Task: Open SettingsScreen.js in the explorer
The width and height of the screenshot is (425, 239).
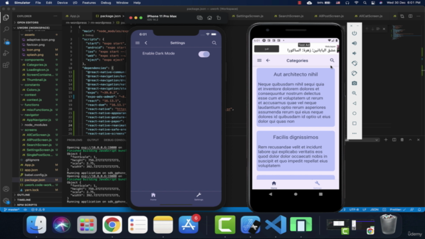Action: tap(40, 150)
